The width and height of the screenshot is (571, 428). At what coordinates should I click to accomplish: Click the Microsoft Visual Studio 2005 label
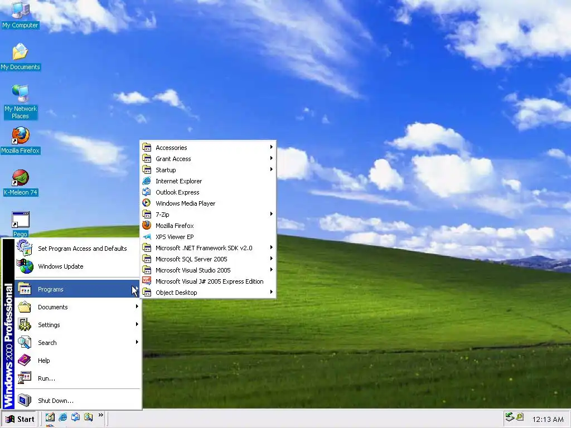pyautogui.click(x=193, y=270)
